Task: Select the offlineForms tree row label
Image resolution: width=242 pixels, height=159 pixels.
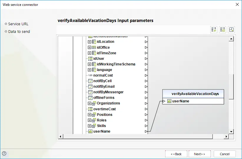Action: coord(104,98)
